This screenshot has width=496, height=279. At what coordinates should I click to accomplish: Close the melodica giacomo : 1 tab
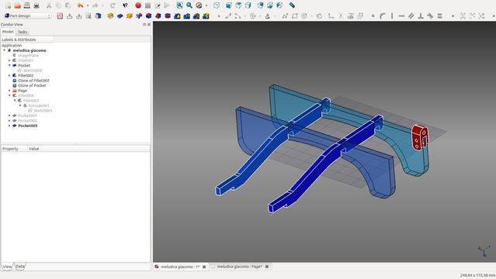tap(204, 267)
